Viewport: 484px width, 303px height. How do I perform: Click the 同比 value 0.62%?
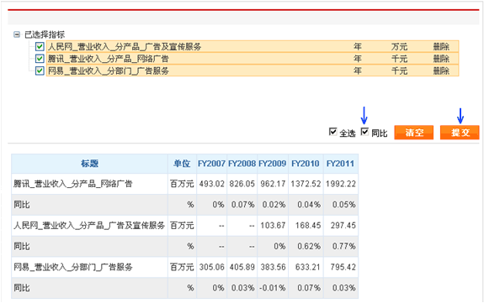309,246
